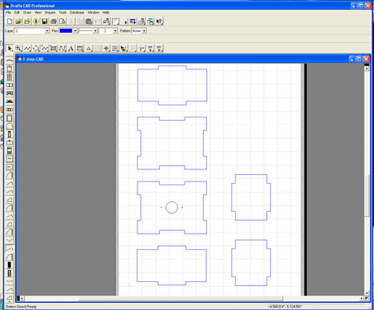Viewport: 374px width, 310px height.
Task: Click the cascading windows toolbar icon
Action: tap(150, 22)
